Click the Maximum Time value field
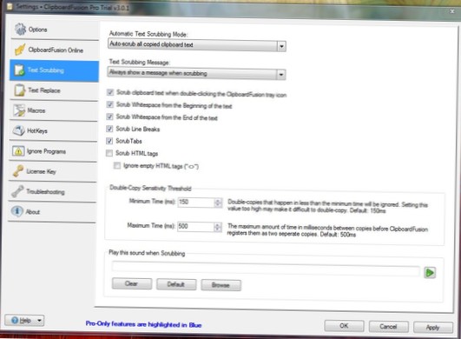The height and width of the screenshot is (339, 461). [x=195, y=227]
